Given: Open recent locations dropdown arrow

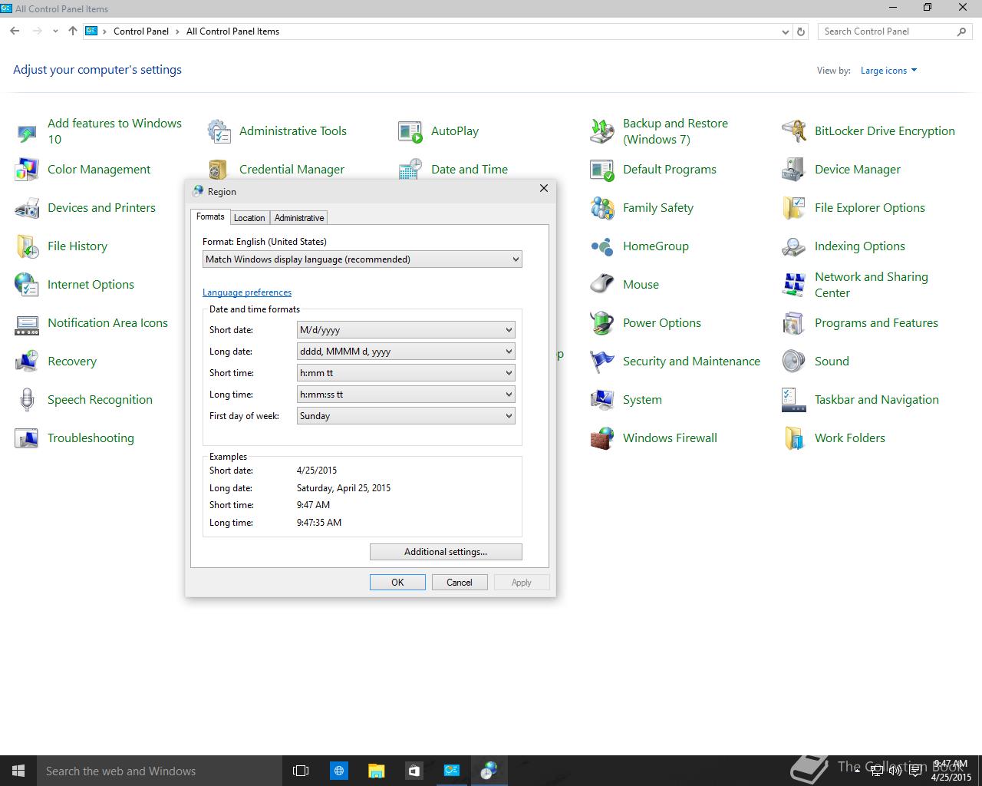Looking at the screenshot, I should 55,31.
